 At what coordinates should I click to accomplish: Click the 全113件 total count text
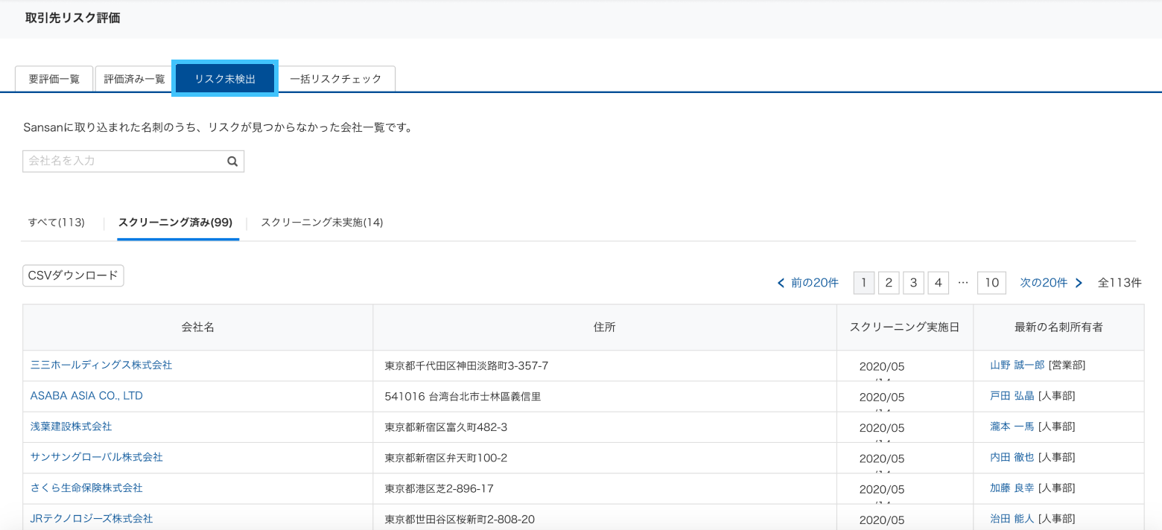pyautogui.click(x=1120, y=283)
